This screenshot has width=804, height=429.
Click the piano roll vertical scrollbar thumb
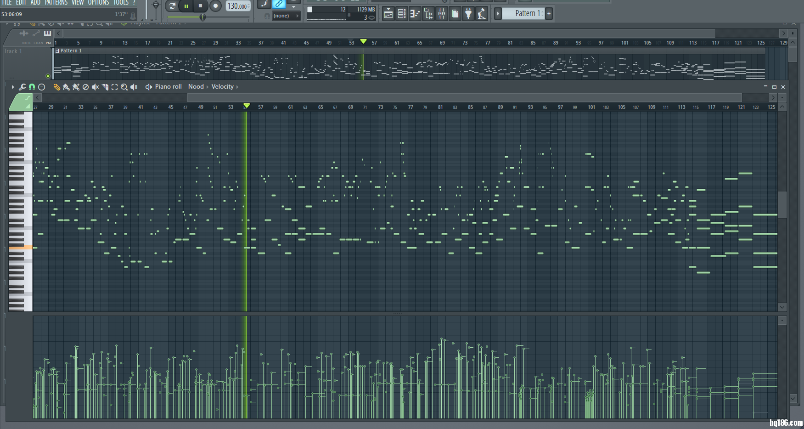[782, 204]
